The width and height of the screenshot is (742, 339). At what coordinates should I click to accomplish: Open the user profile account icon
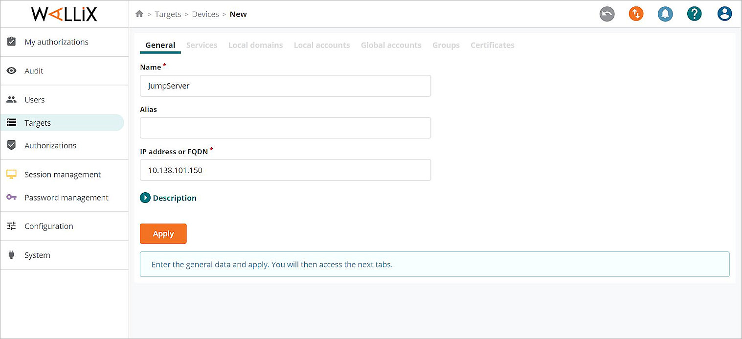[724, 14]
